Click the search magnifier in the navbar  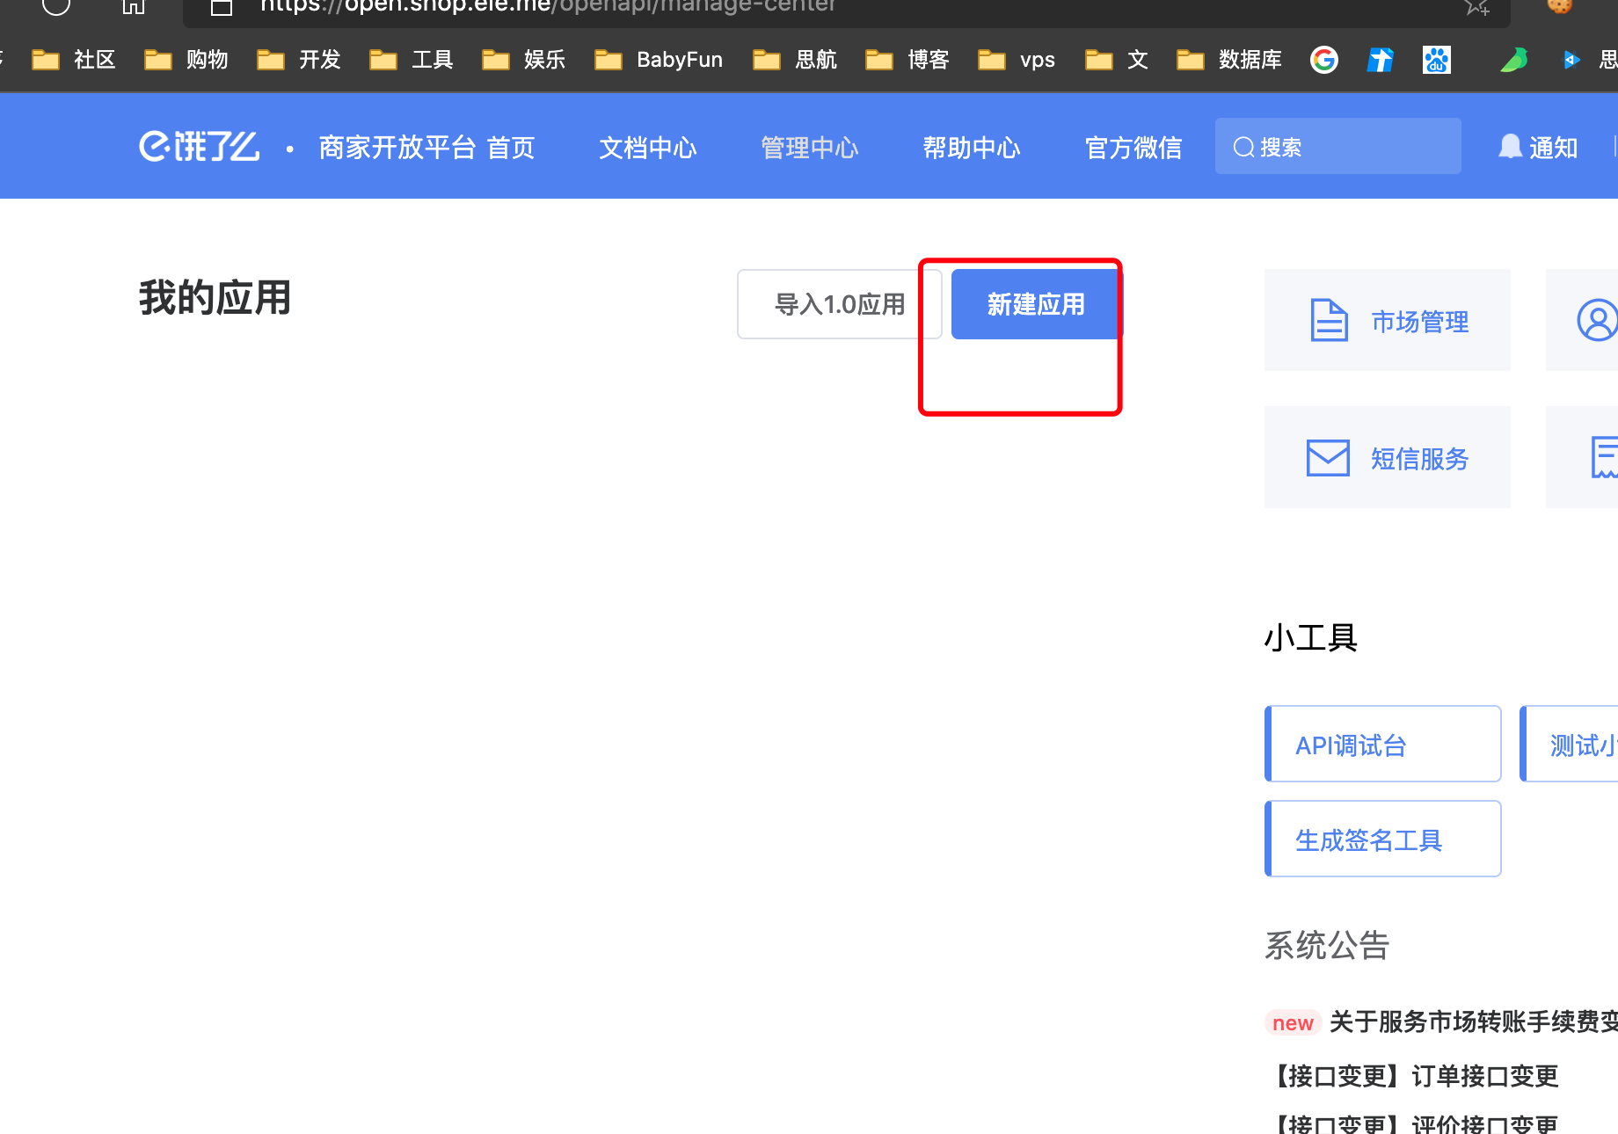(x=1243, y=147)
